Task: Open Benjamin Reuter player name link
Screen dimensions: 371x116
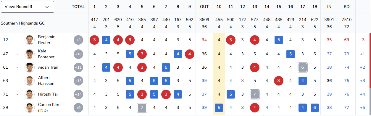Action: coord(47,40)
